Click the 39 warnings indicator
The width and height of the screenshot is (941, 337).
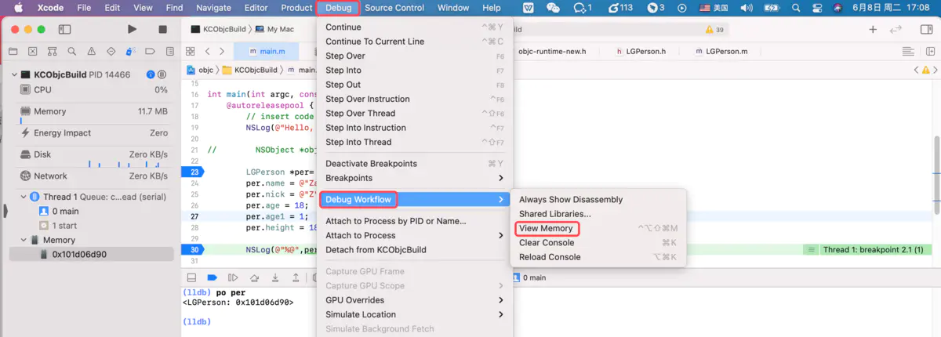point(714,29)
